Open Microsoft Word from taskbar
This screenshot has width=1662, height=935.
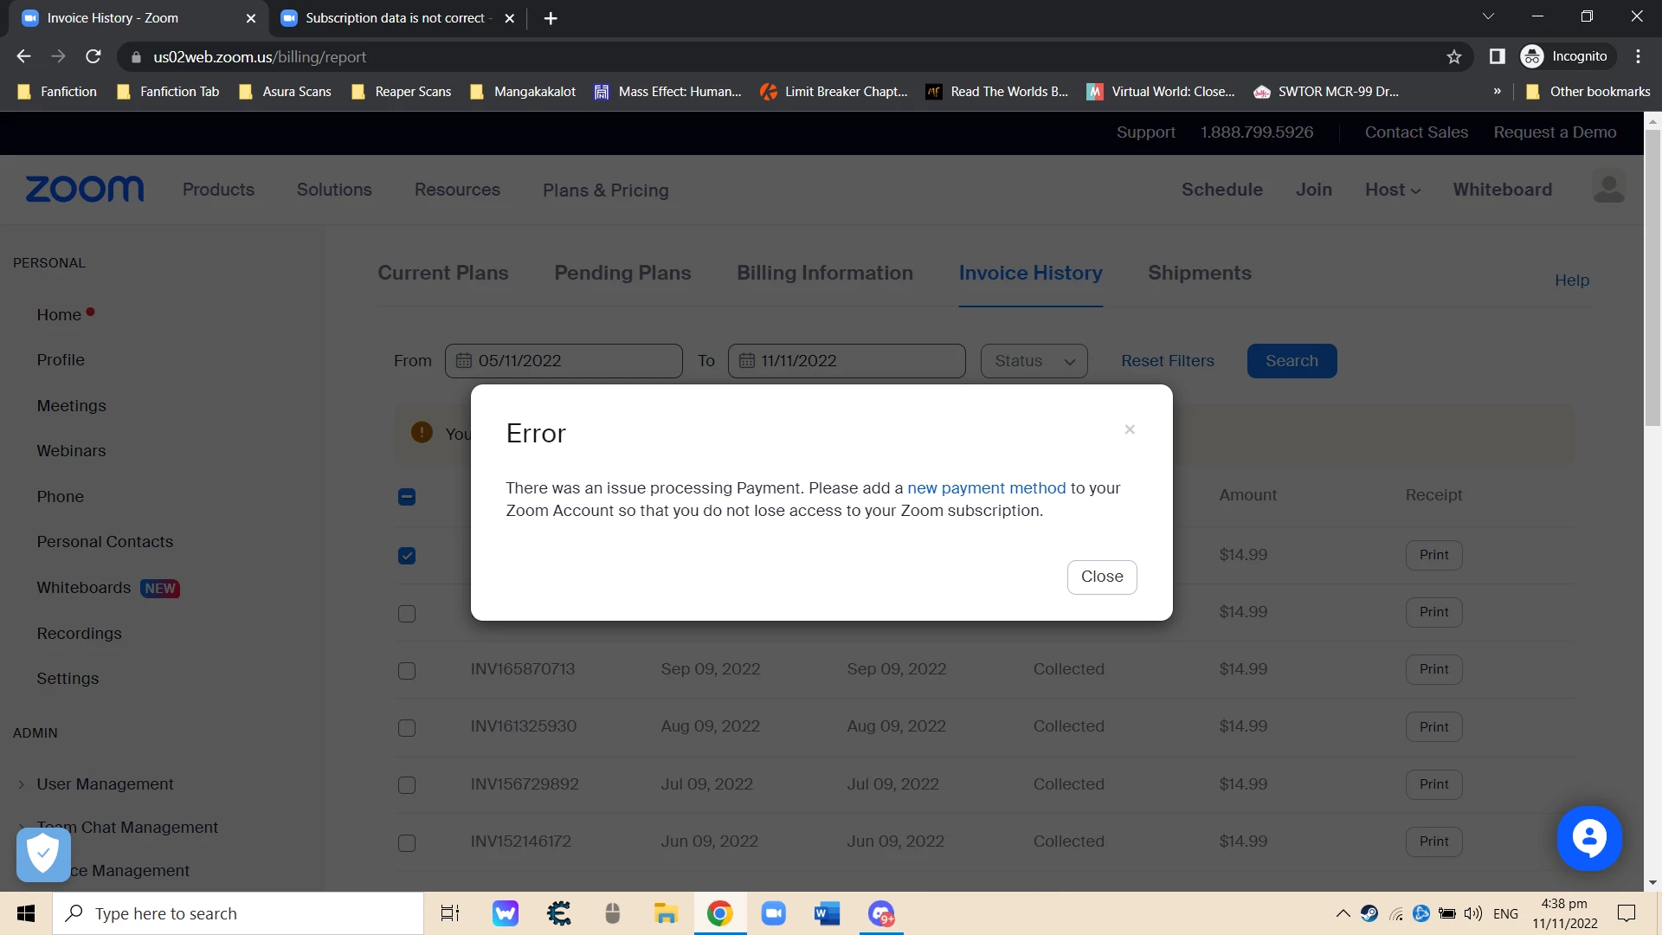[x=827, y=913]
